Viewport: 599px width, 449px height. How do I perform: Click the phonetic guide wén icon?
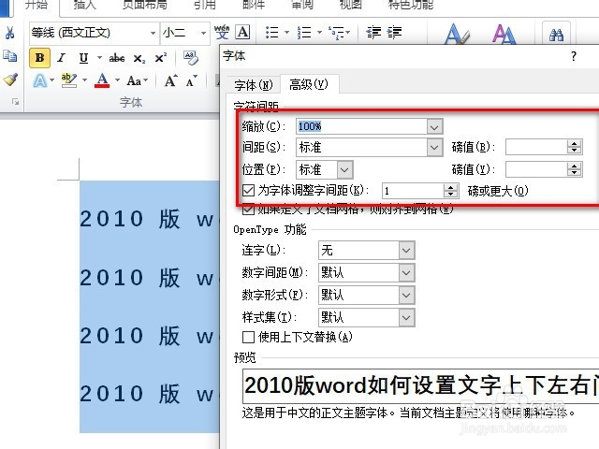coord(222,32)
